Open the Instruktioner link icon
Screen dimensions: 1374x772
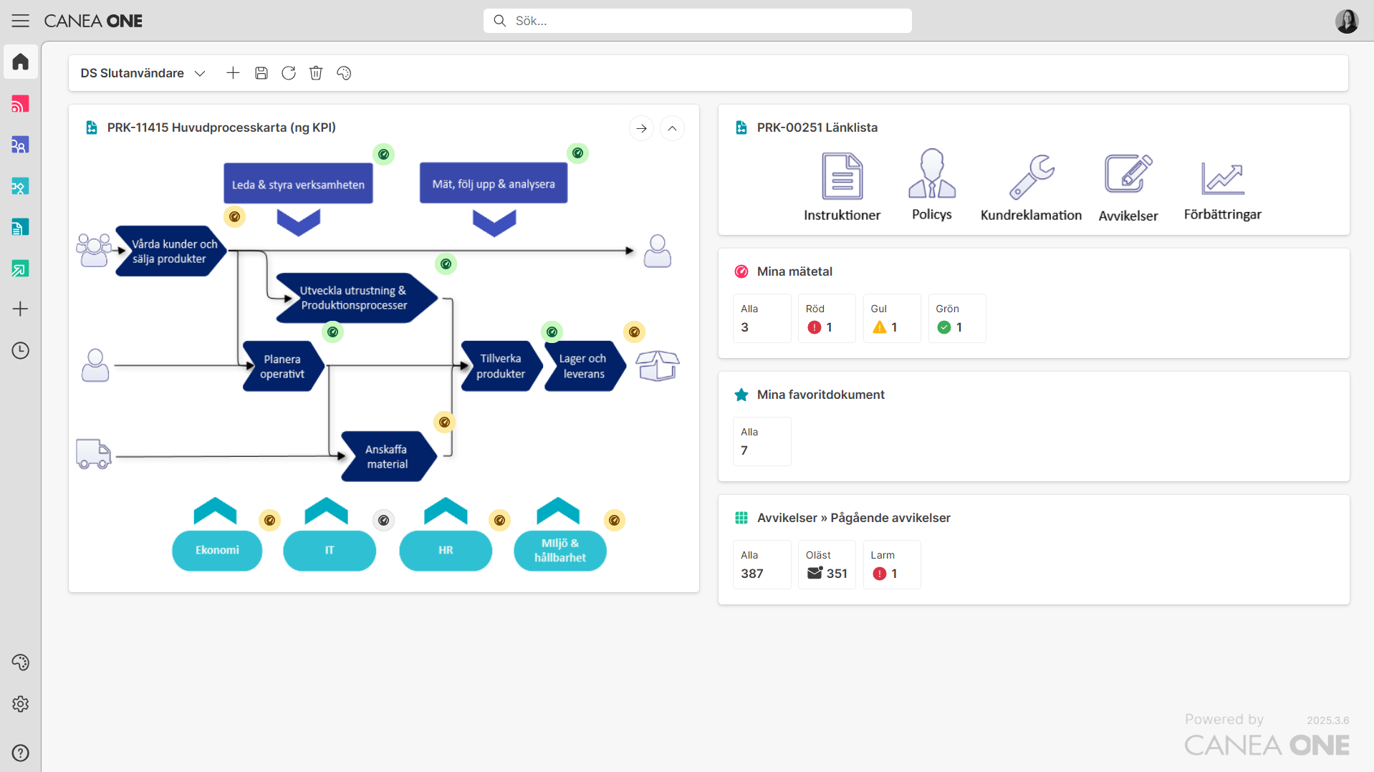842,176
